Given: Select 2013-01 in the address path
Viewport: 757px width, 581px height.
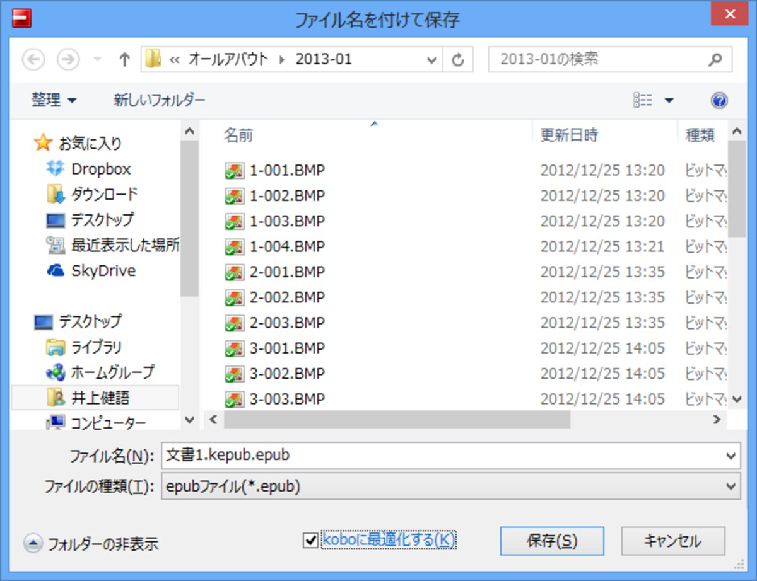Looking at the screenshot, I should (x=324, y=59).
